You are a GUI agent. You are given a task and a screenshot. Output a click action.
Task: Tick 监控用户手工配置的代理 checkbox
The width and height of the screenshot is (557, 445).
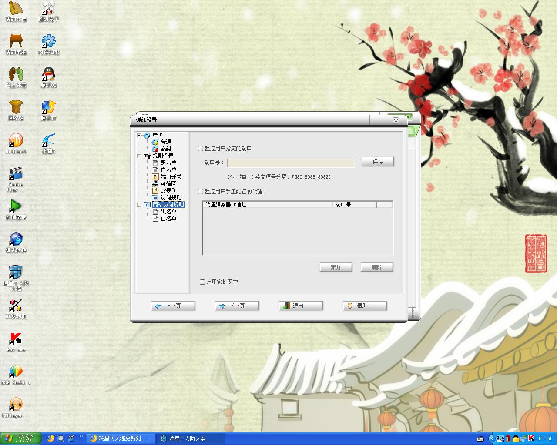coord(201,192)
